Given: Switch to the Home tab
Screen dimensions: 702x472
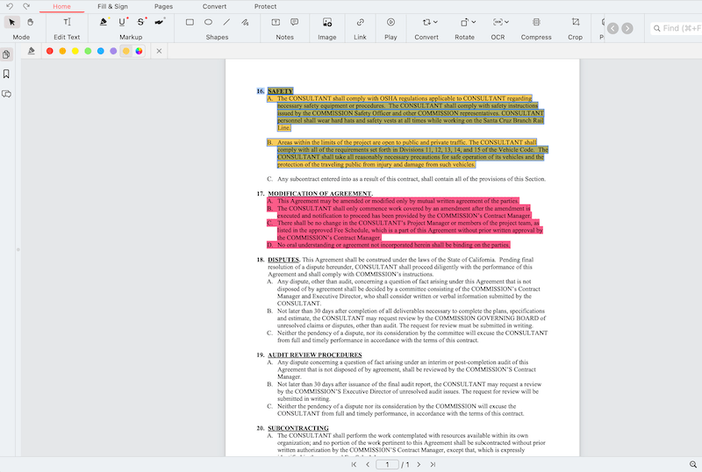Looking at the screenshot, I should pos(61,6).
